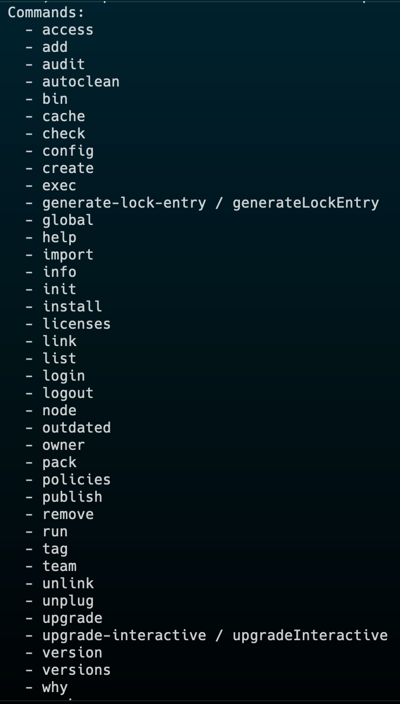This screenshot has width=400, height=704.
Task: Click the "login" command text
Action: pos(63,376)
